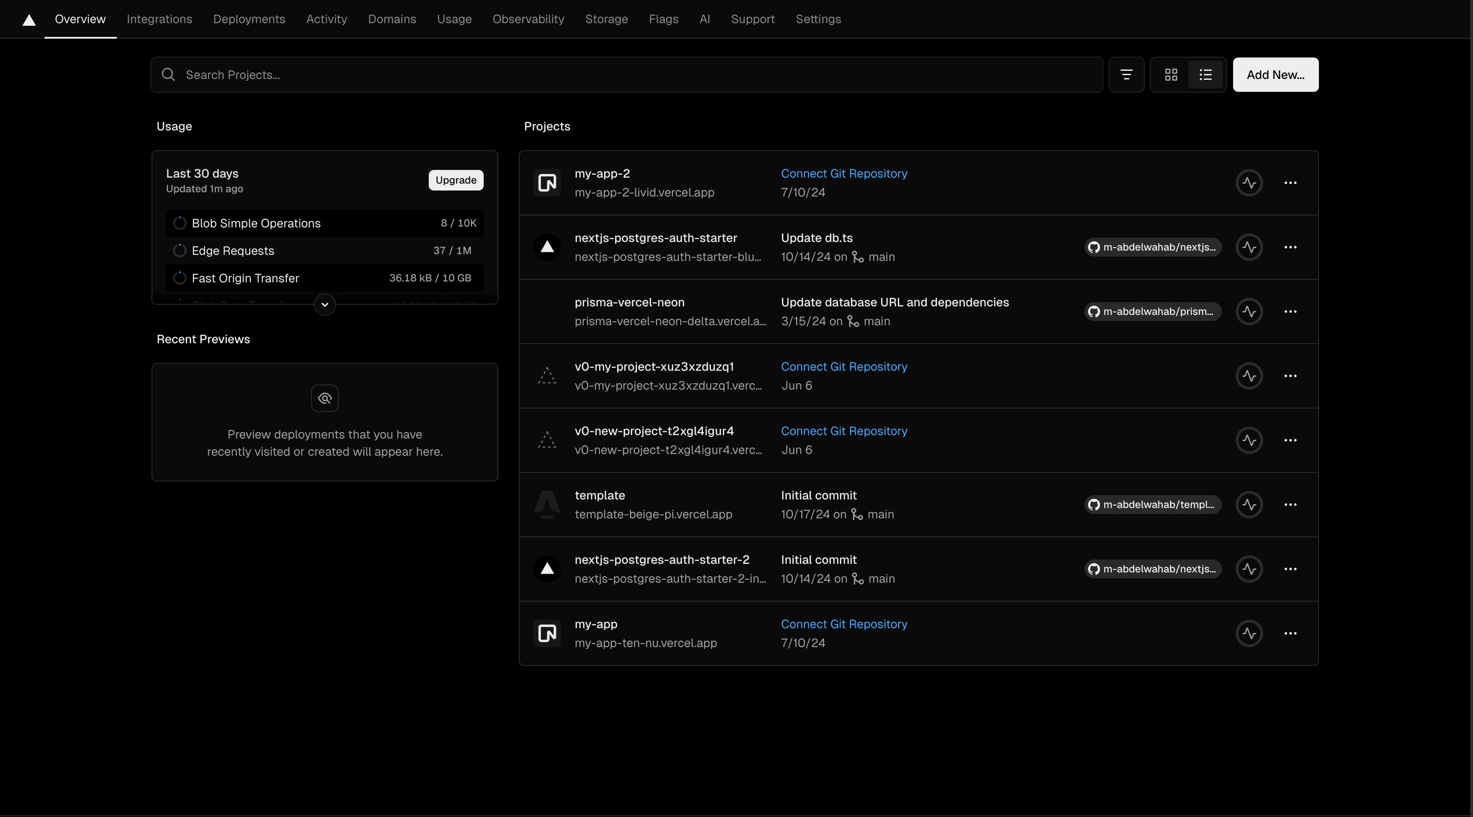Open more options menu for template

[1290, 505]
